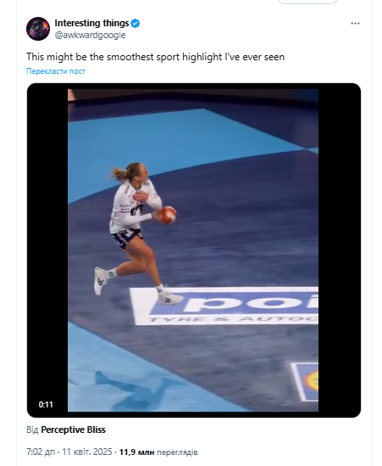382x466 pixels.
Task: Click the player's shadow on the court
Action: (138, 390)
